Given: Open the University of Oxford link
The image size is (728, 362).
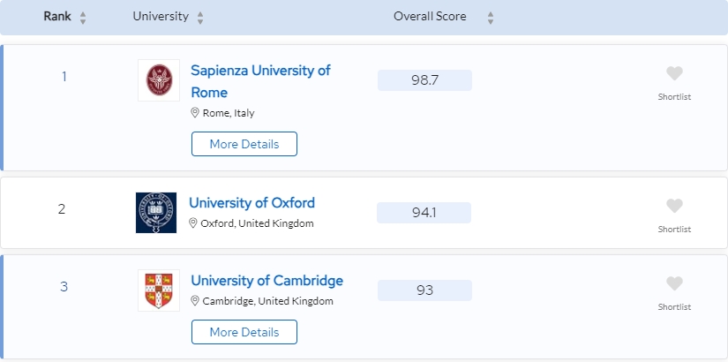Looking at the screenshot, I should [251, 203].
